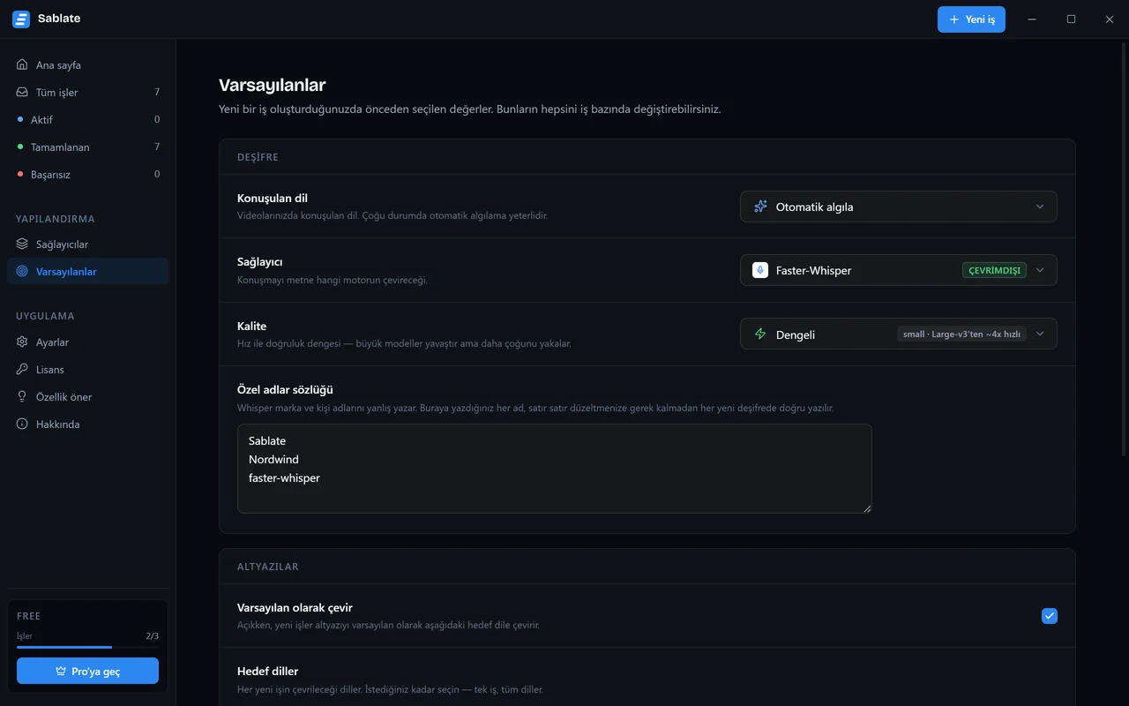Click the Varsayılanlar page heading

[273, 85]
